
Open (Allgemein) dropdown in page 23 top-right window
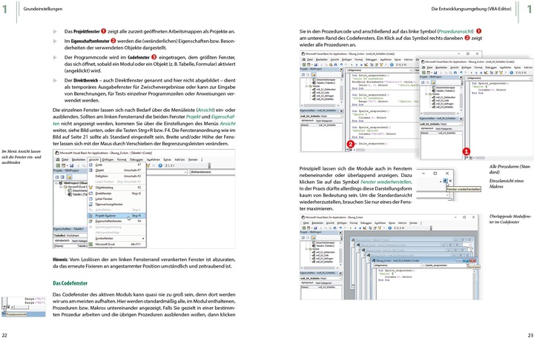point(500,79)
